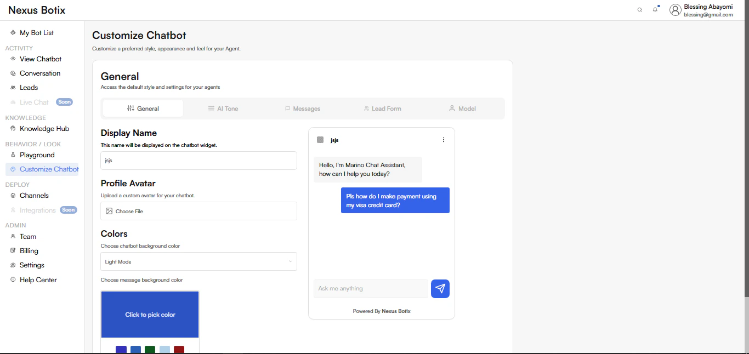Select Customize Chatbot in the sidebar
This screenshot has height=354, width=749.
(42, 169)
